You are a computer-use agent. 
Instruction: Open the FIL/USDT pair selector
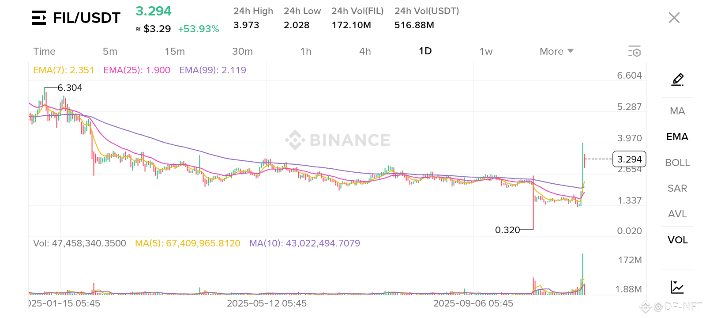pyautogui.click(x=86, y=18)
